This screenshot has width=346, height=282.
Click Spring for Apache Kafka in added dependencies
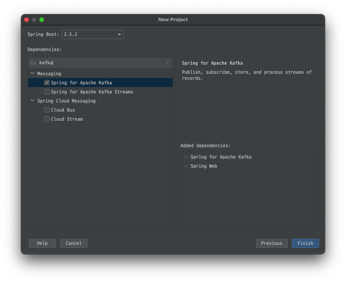[221, 157]
